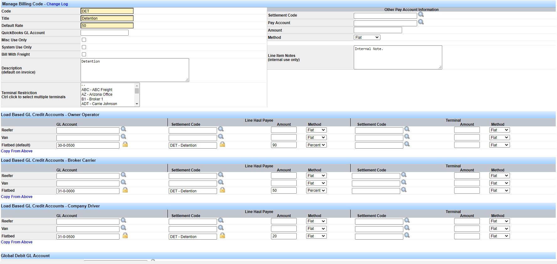Search GL Account for Owner Operator Reefer
This screenshot has height=264, width=557.
click(x=124, y=129)
